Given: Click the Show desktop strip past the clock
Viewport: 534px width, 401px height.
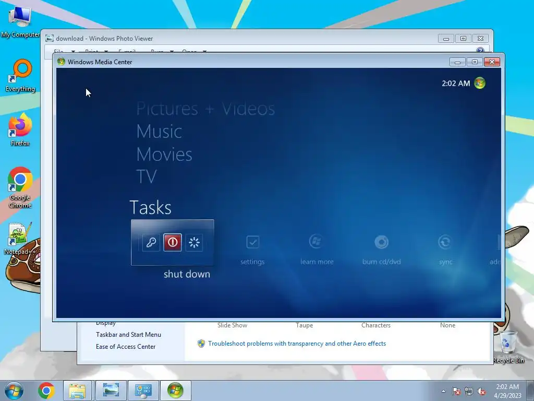Looking at the screenshot, I should click(530, 391).
